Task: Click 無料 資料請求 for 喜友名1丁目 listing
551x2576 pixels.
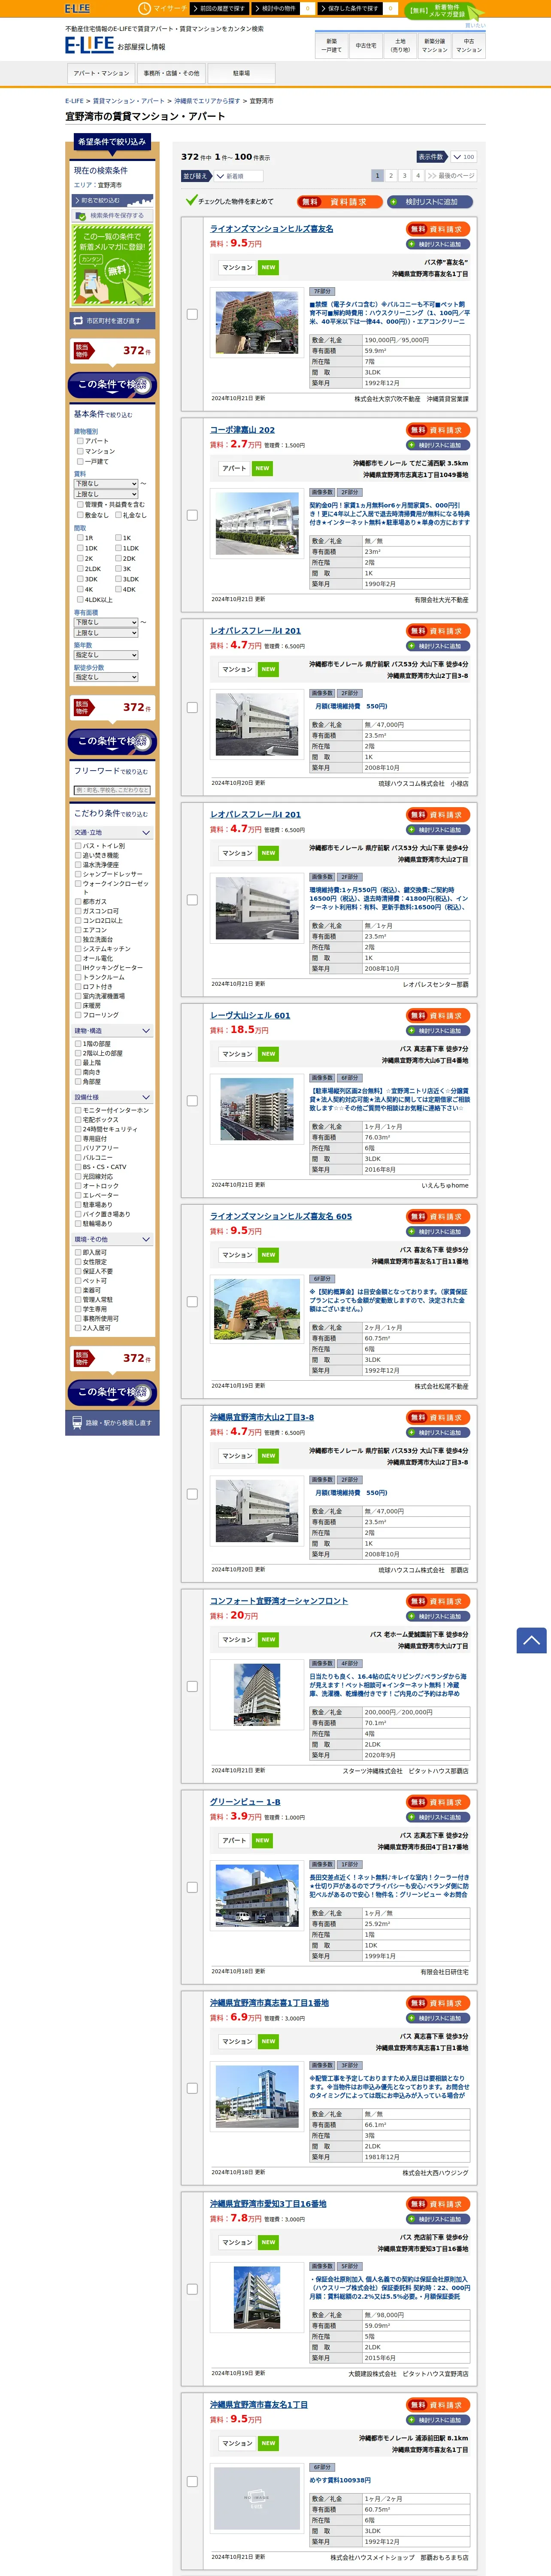Action: 438,2405
